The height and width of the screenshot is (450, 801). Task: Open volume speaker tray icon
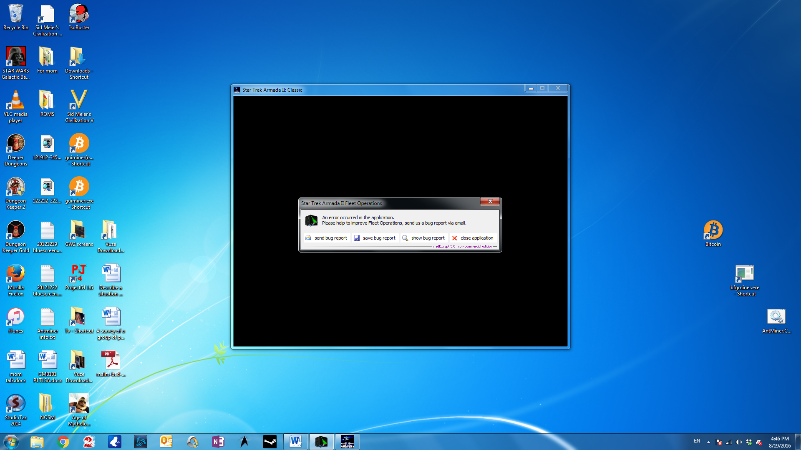[739, 442]
